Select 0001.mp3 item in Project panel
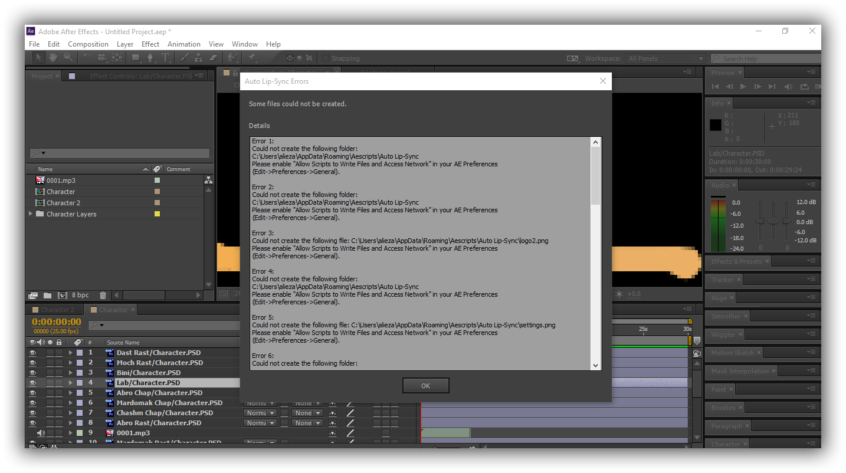Image resolution: width=846 pixels, height=473 pixels. point(61,180)
